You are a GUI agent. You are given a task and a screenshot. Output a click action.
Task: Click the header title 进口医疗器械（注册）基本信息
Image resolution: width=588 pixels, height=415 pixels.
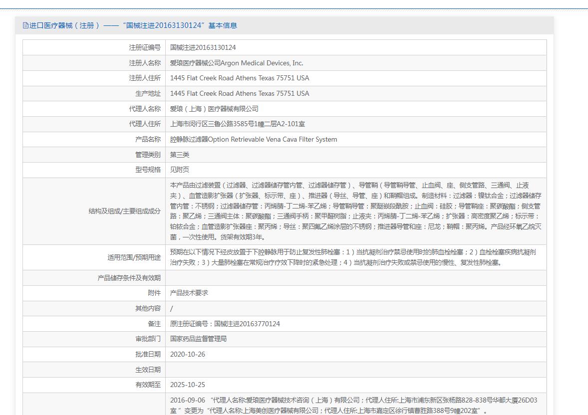(133, 25)
